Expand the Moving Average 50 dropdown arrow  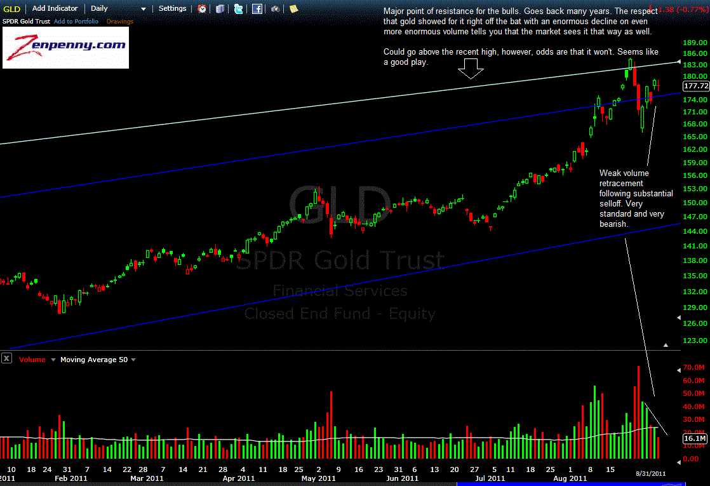(x=133, y=360)
